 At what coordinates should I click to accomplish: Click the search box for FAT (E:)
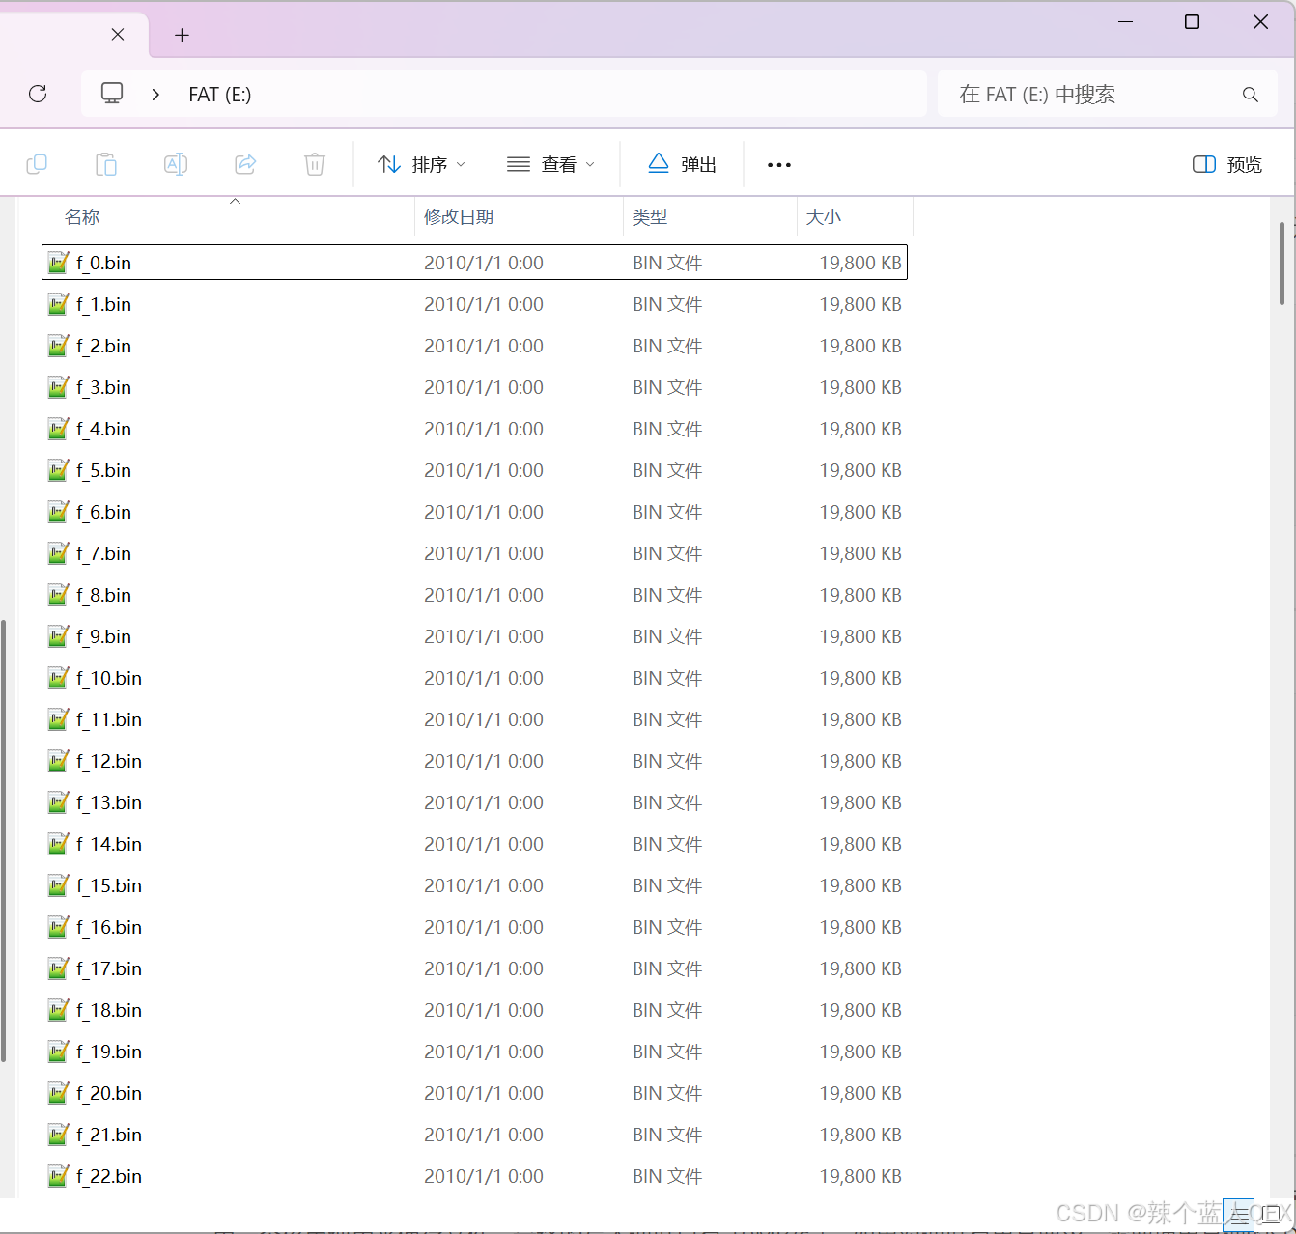point(1108,94)
